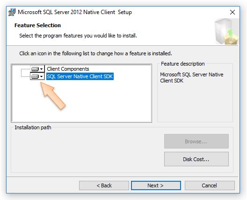Open the SQL Server Native Client SDK dropdown arrow
247x200 pixels.
click(x=42, y=76)
